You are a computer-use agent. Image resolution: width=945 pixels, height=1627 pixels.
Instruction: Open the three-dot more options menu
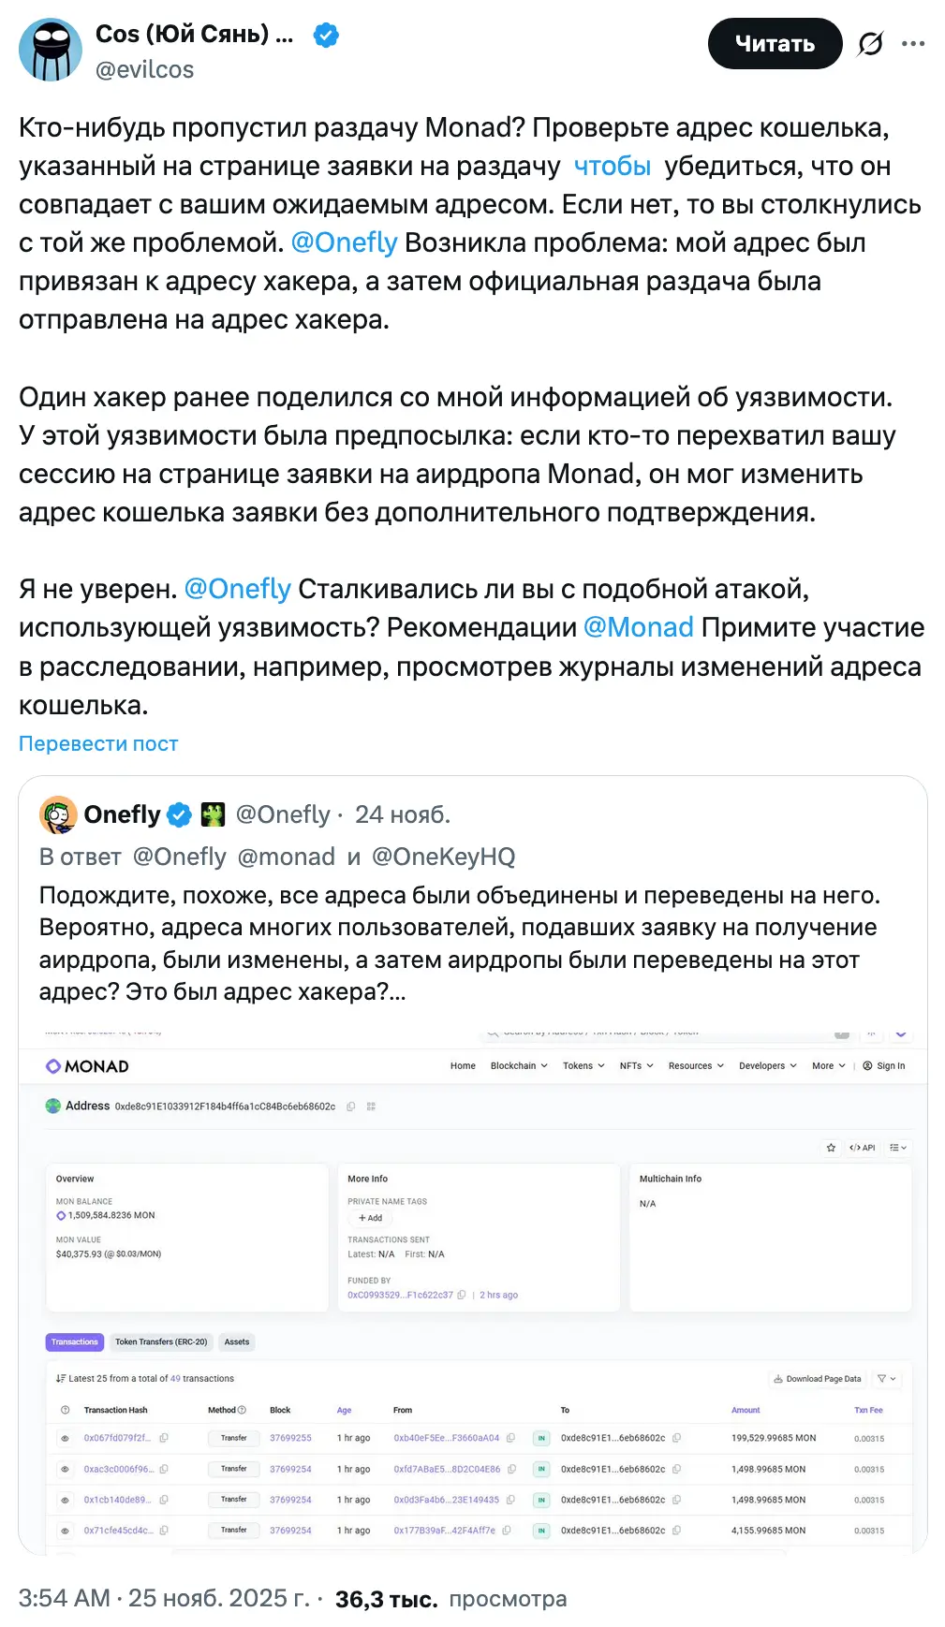pyautogui.click(x=913, y=44)
